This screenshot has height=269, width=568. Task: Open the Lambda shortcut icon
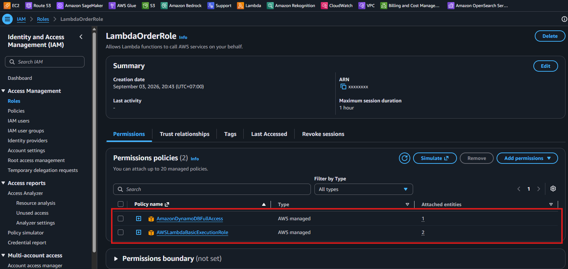pyautogui.click(x=240, y=6)
